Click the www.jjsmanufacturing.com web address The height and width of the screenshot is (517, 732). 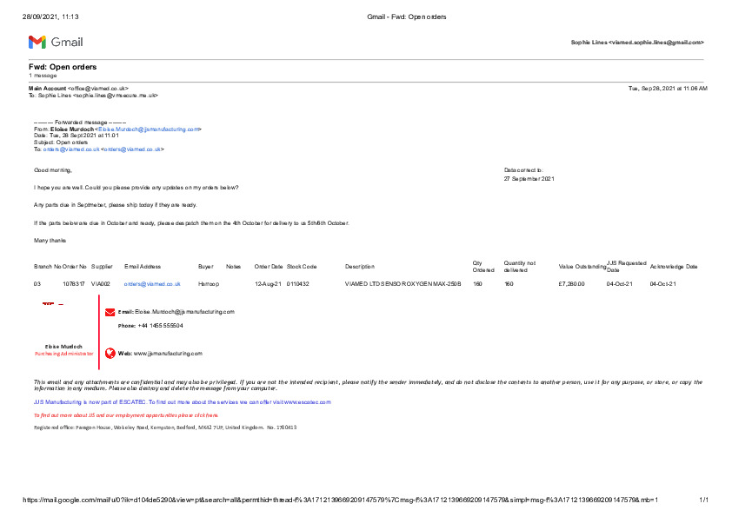[168, 354]
